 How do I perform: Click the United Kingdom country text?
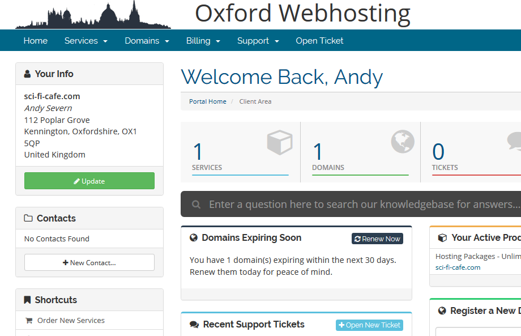(54, 155)
